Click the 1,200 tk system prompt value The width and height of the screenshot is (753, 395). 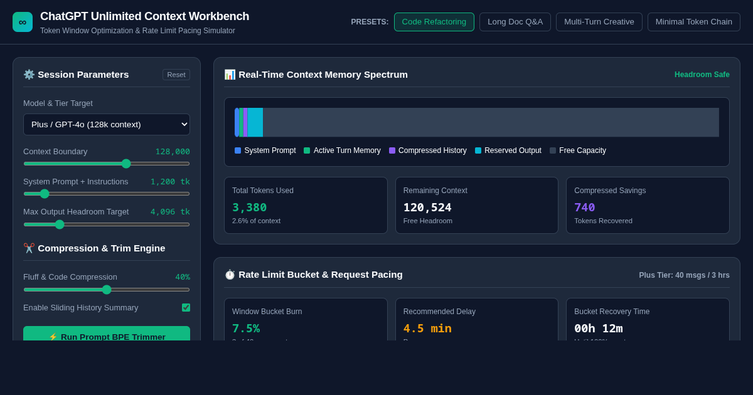tap(170, 182)
